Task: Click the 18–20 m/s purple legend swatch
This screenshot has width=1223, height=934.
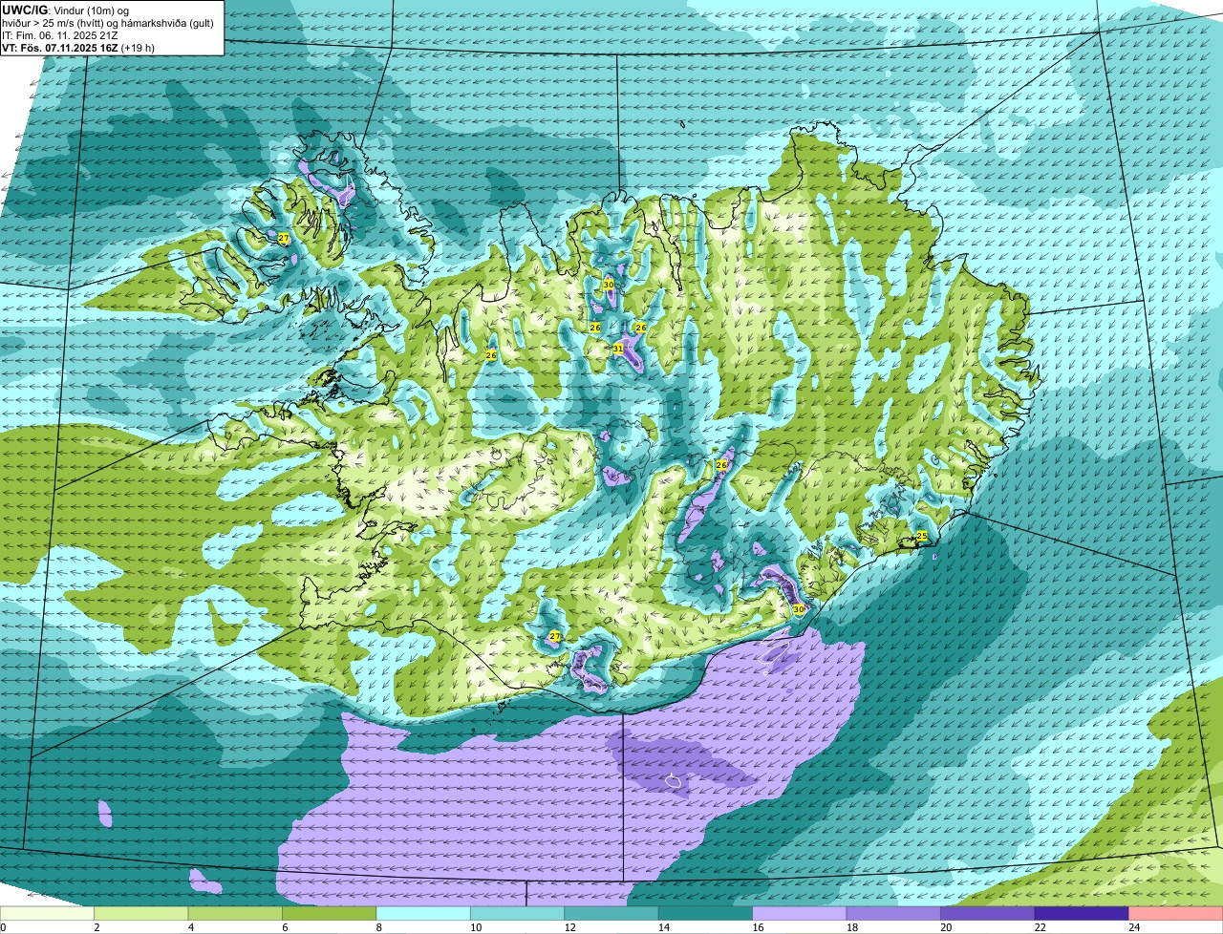Action: click(894, 914)
